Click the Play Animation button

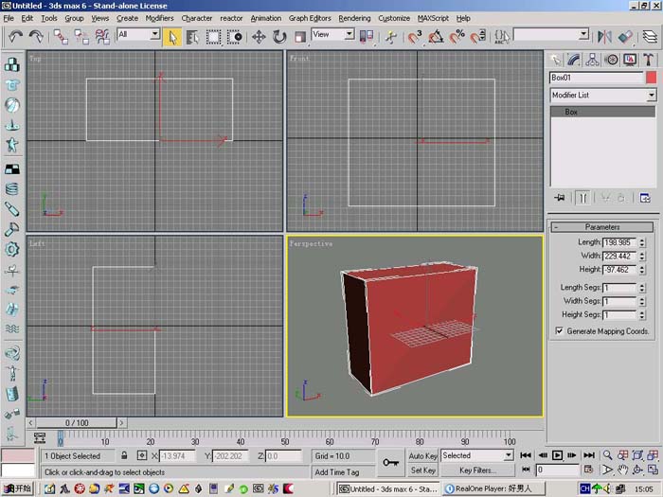click(x=557, y=455)
